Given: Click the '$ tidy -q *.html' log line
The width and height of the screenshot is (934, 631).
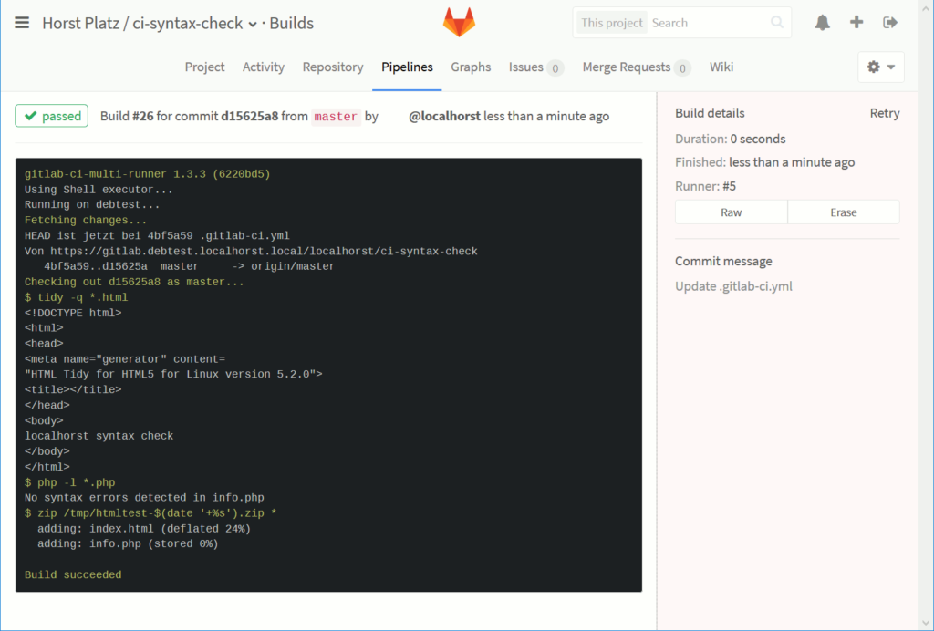Looking at the screenshot, I should pos(77,297).
